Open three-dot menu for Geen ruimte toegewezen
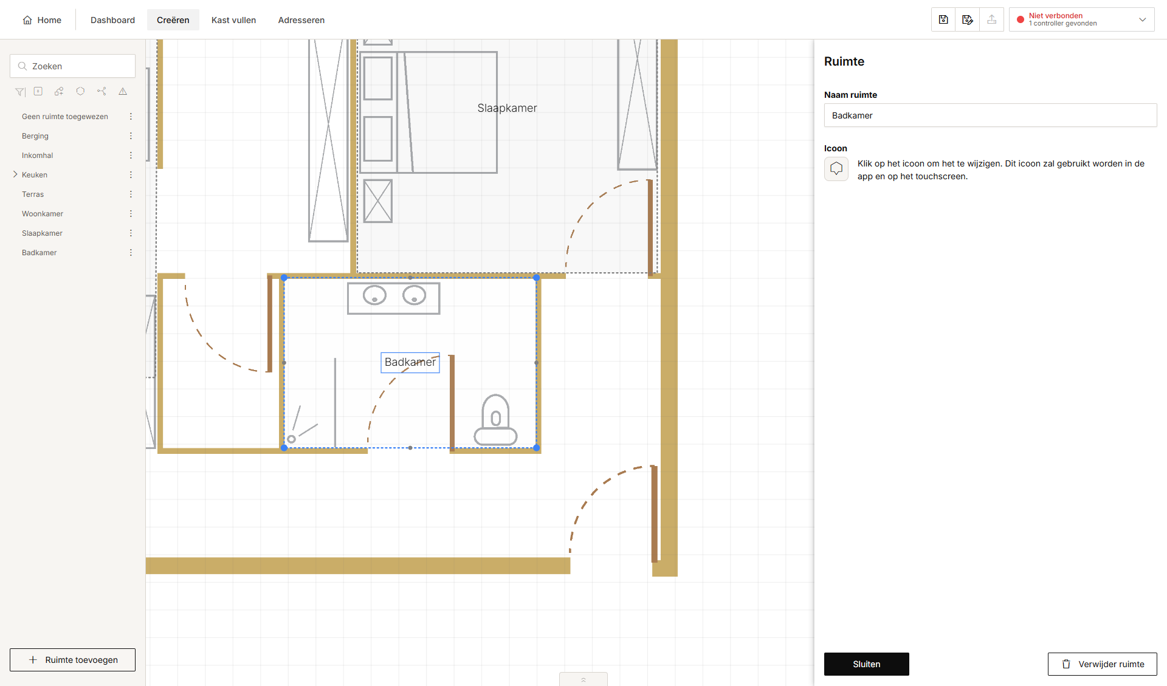 (x=131, y=117)
